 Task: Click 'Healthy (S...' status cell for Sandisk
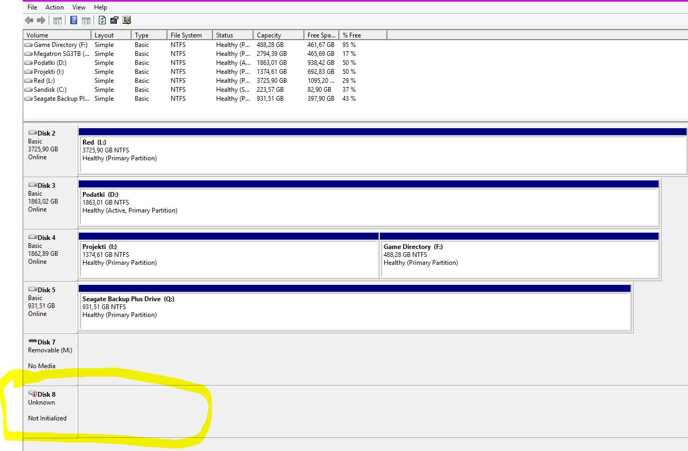tap(233, 90)
